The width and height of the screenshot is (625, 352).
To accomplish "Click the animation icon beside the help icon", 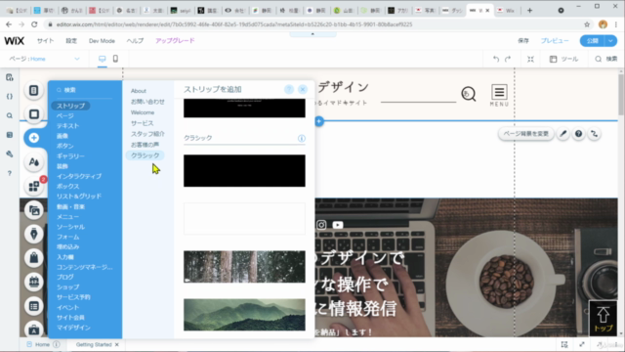I will pyautogui.click(x=595, y=134).
